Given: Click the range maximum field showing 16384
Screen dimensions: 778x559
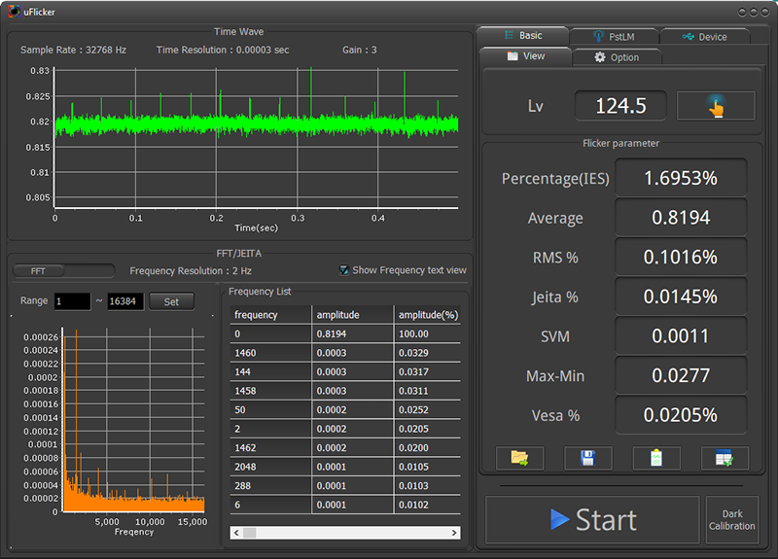Looking at the screenshot, I should tap(125, 301).
